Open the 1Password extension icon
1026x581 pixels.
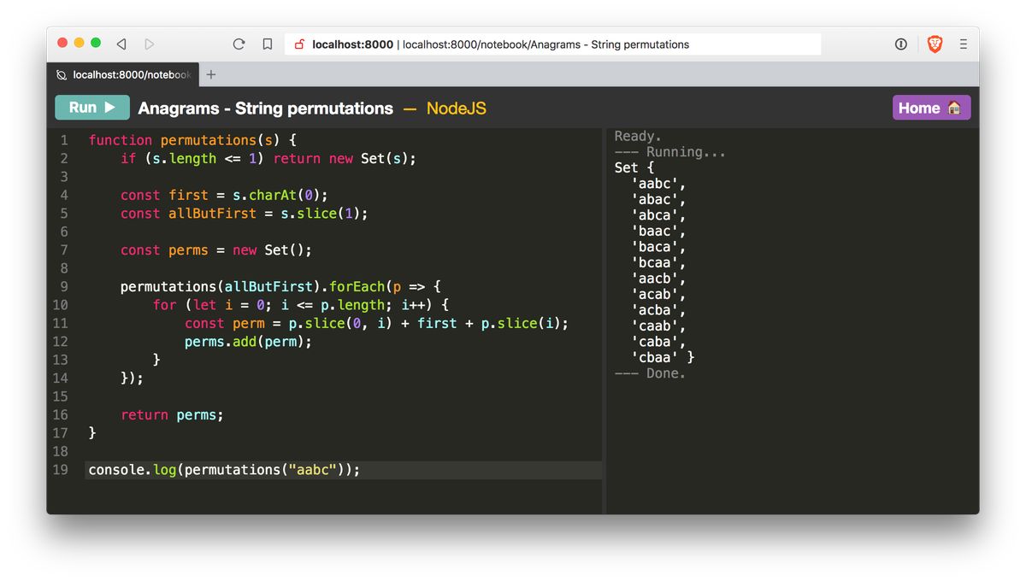tap(900, 44)
